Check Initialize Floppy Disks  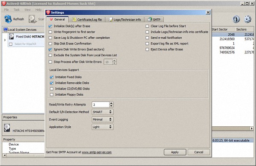point(52,94)
